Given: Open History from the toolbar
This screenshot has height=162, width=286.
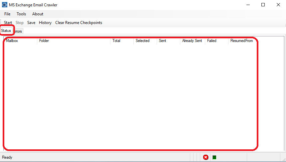Looking at the screenshot, I should [x=45, y=23].
